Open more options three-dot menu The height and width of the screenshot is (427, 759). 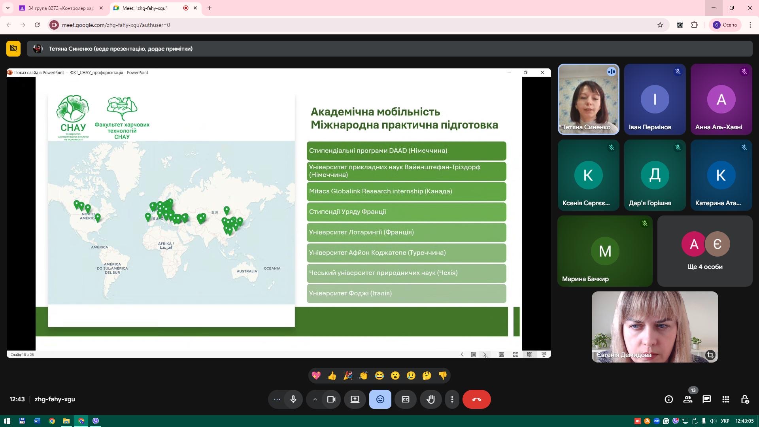click(x=452, y=399)
